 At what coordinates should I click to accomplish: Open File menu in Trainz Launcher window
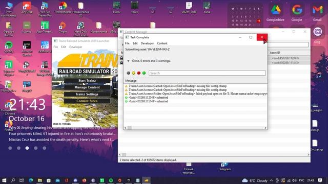point(56,47)
